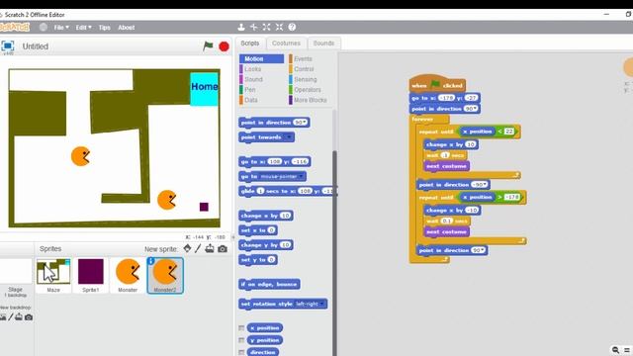Open mouse-pointer dropdown in go to block
This screenshot has width=633, height=356.
pyautogui.click(x=301, y=176)
